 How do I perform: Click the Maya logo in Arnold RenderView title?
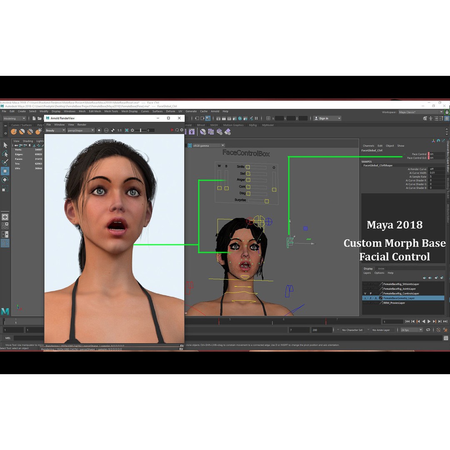click(x=47, y=118)
